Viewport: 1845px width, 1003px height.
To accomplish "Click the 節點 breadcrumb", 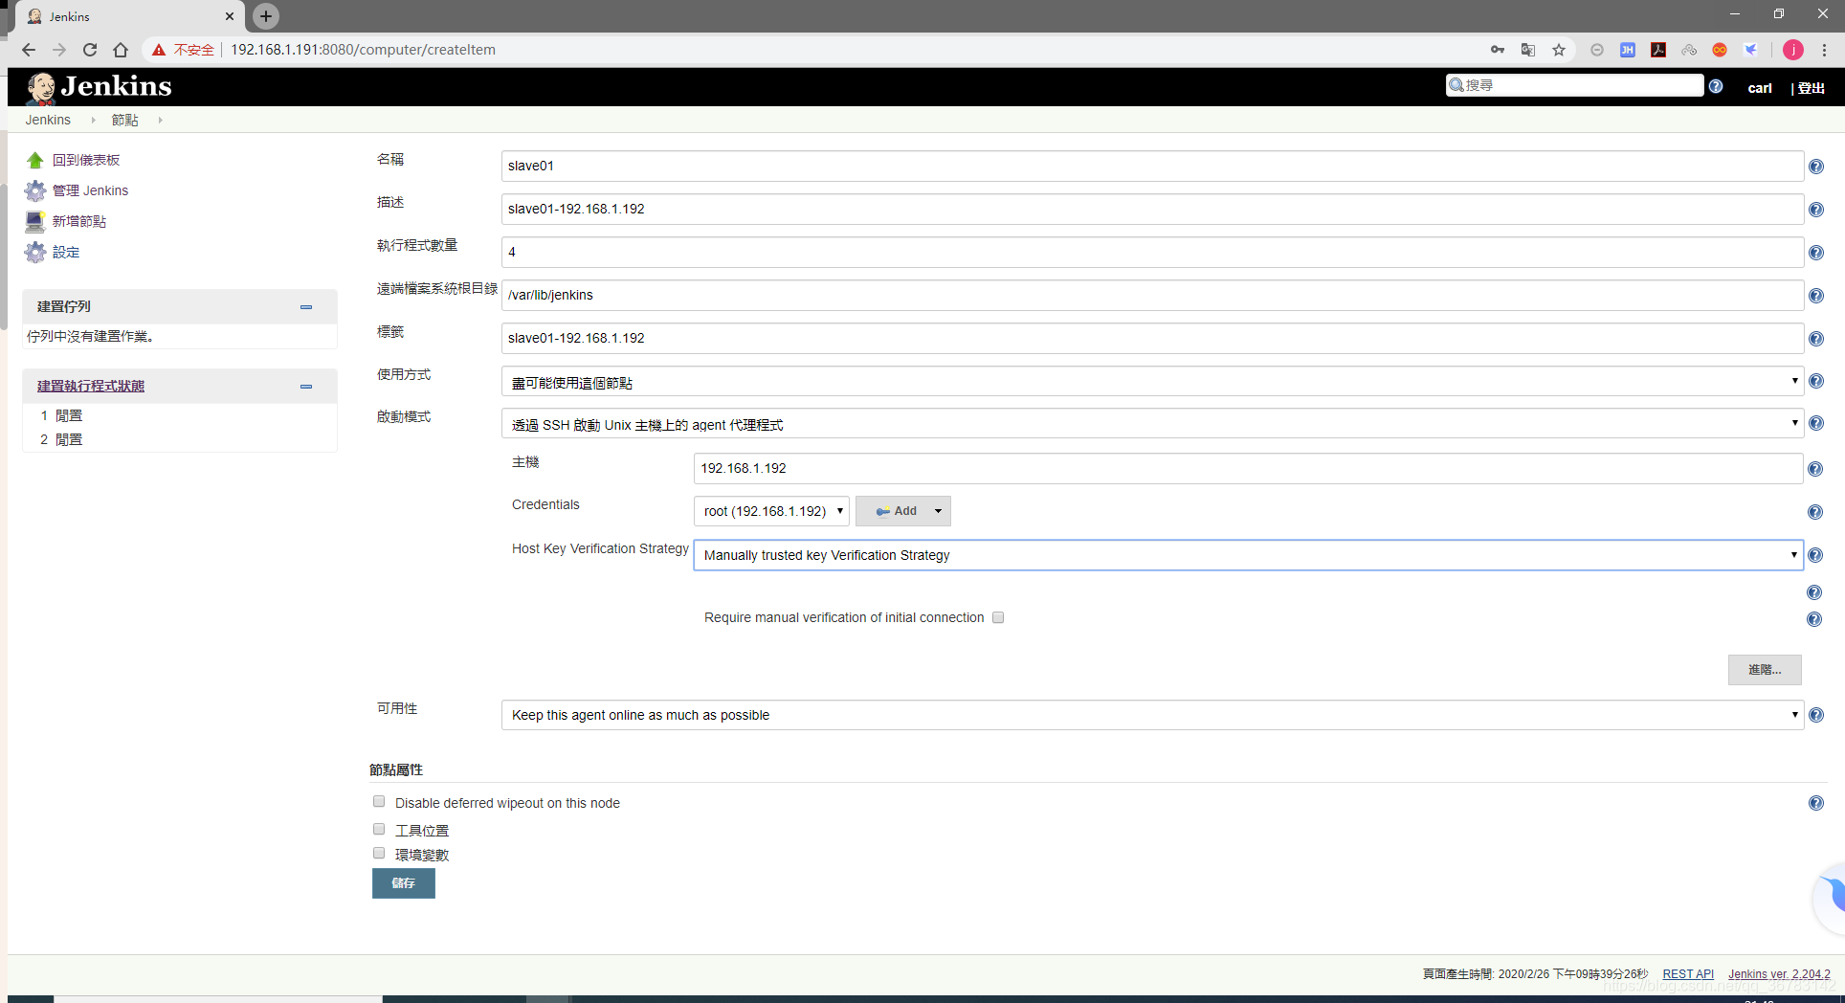I will click(x=124, y=120).
